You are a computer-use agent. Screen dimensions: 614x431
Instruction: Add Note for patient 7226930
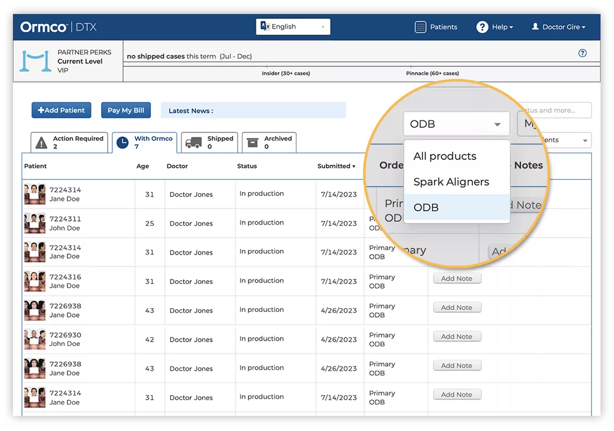(x=457, y=336)
